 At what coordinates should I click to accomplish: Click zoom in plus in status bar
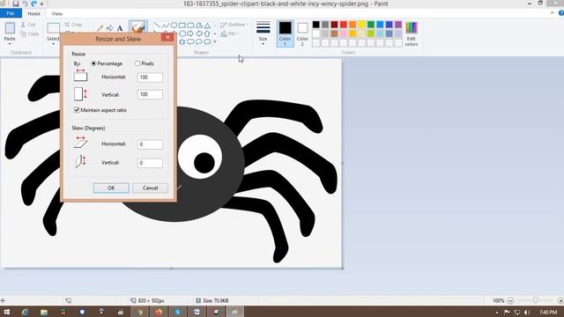(560, 300)
